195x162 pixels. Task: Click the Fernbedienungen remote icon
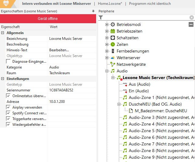113,51
